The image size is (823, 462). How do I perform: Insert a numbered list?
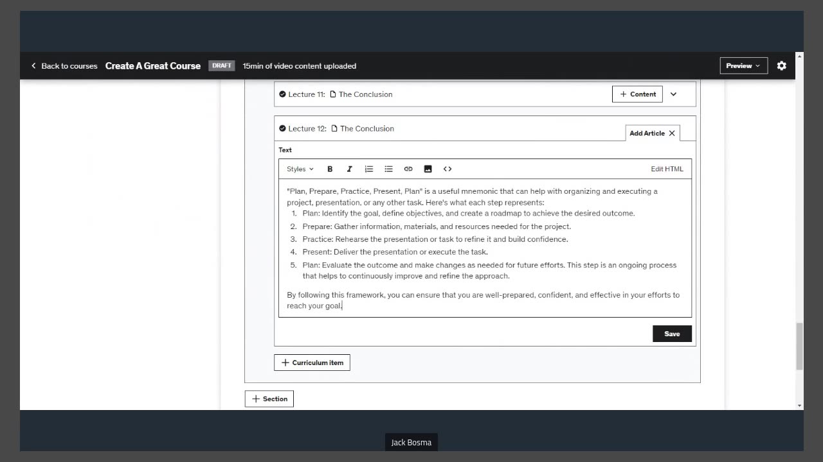pyautogui.click(x=369, y=169)
